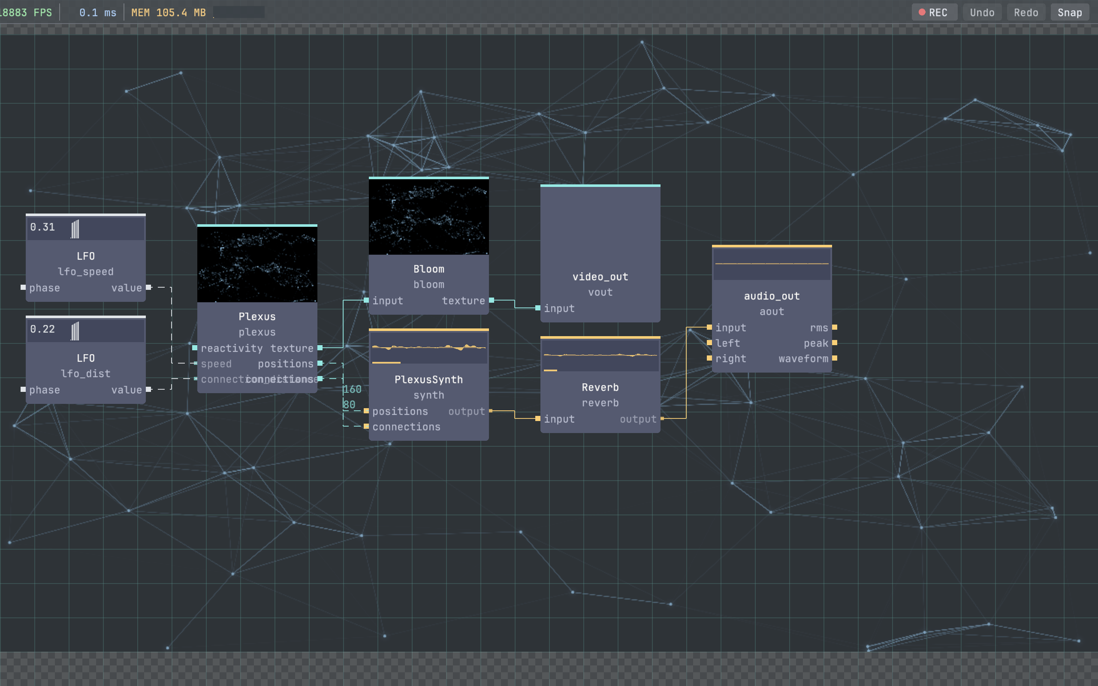Click the Plexus positions output port

tap(320, 363)
